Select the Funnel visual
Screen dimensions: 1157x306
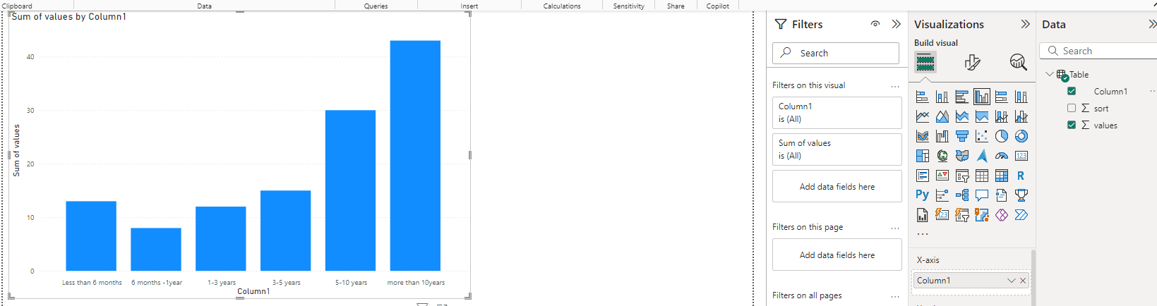(x=962, y=136)
